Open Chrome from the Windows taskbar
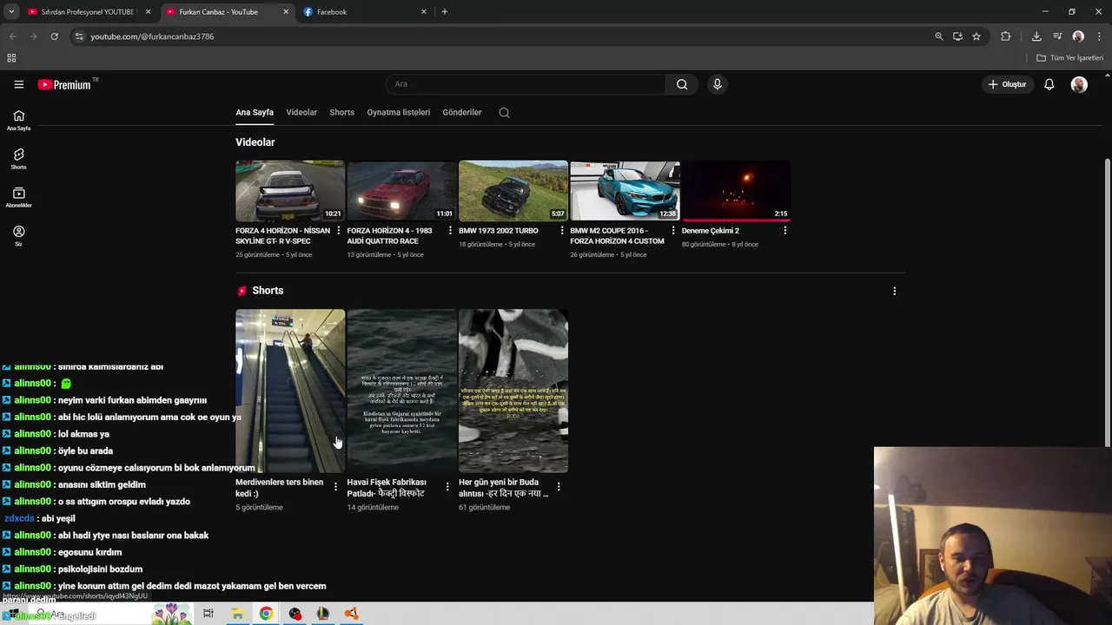This screenshot has height=625, width=1112. pos(266,614)
